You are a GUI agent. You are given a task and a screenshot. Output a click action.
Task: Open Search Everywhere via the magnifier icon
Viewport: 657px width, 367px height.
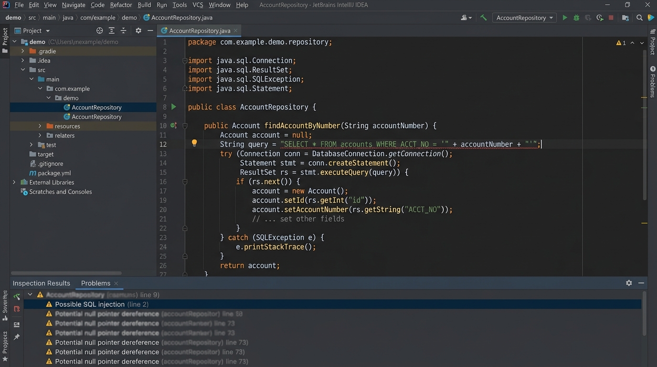(639, 18)
